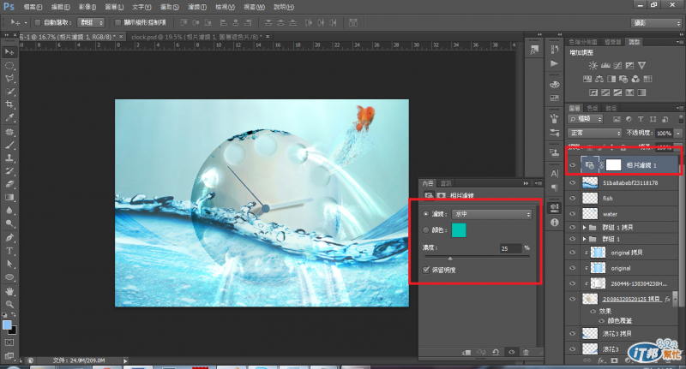
Task: Add a Brightness/Contrast adjustment
Action: click(x=593, y=66)
